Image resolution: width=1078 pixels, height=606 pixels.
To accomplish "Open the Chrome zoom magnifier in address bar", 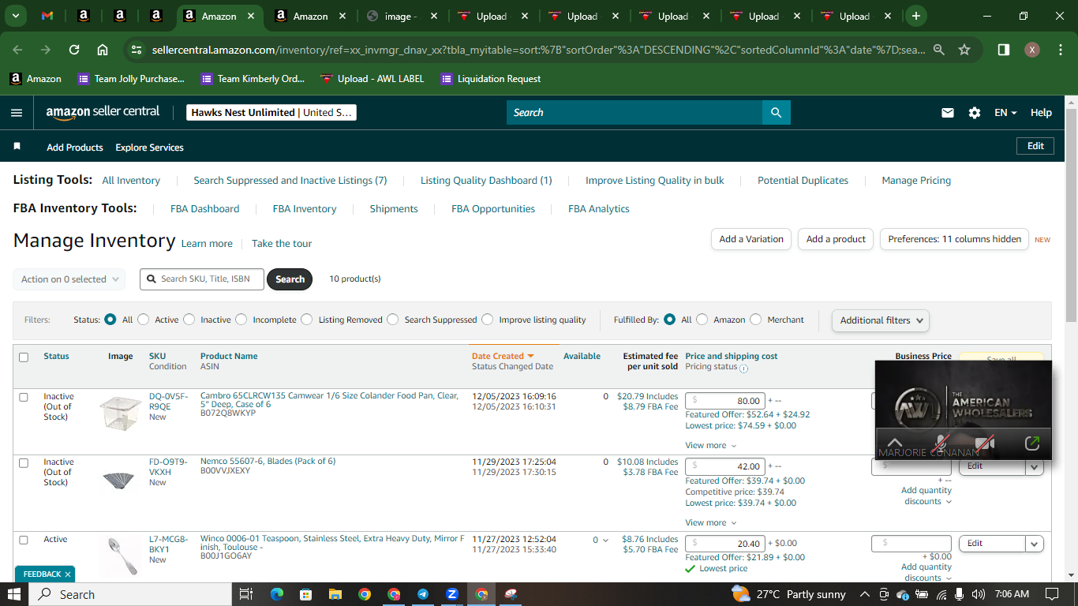I will point(939,50).
